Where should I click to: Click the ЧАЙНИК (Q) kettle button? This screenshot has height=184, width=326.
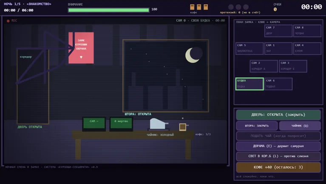click(300, 126)
